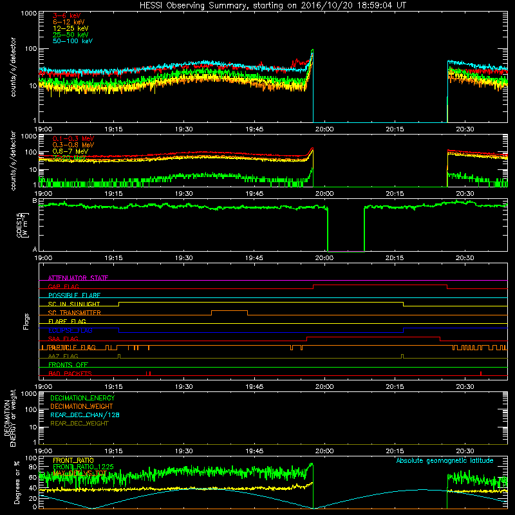Click the 19:15 tick label under the MeV panel
The width and height of the screenshot is (515, 515).
[113, 194]
